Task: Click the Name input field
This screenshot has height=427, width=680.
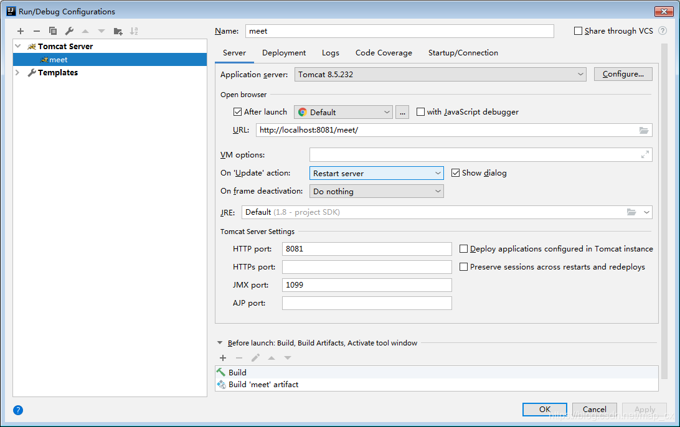Action: point(399,31)
